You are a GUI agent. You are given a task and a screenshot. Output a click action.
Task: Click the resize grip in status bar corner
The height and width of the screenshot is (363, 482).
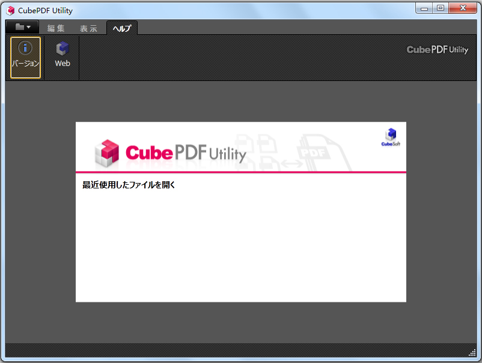pyautogui.click(x=472, y=353)
